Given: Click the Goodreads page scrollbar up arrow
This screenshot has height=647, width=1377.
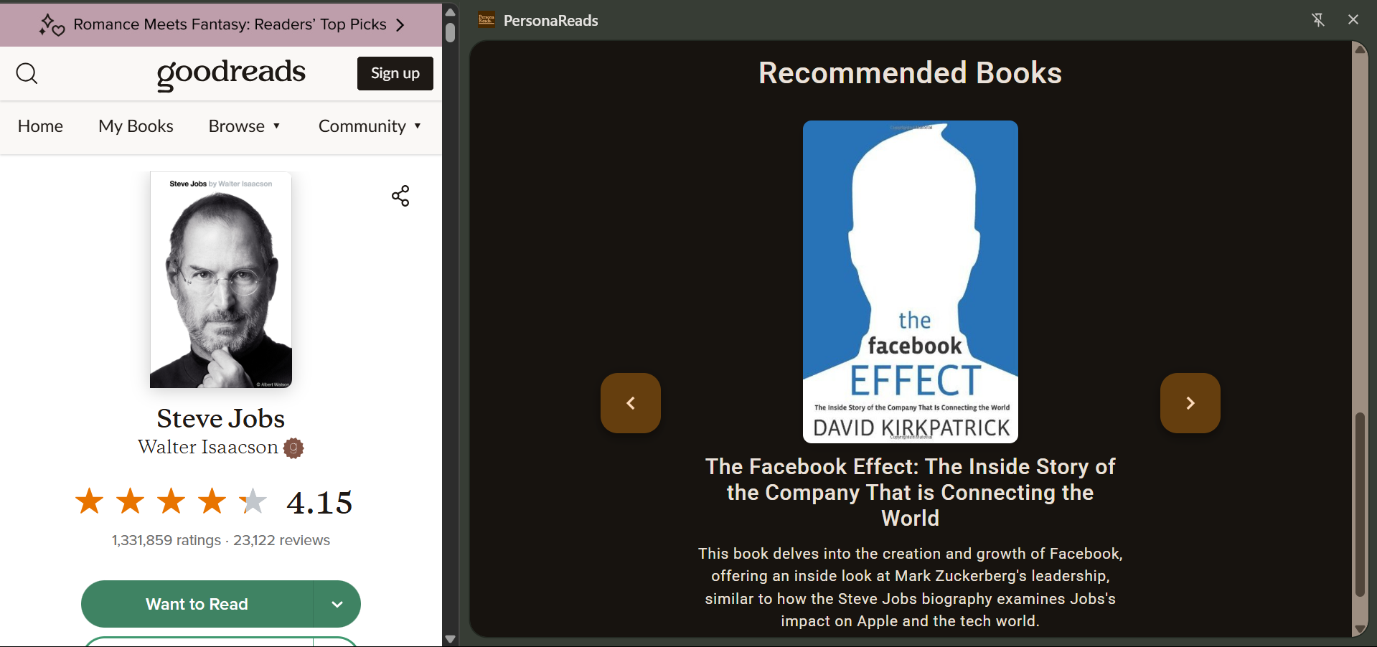Looking at the screenshot, I should coord(451,12).
